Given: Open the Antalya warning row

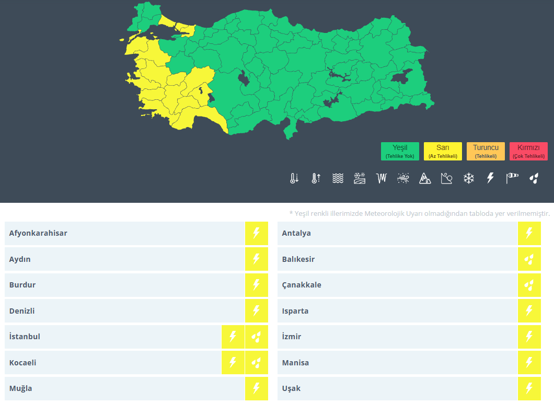Looking at the screenshot, I should [x=409, y=233].
